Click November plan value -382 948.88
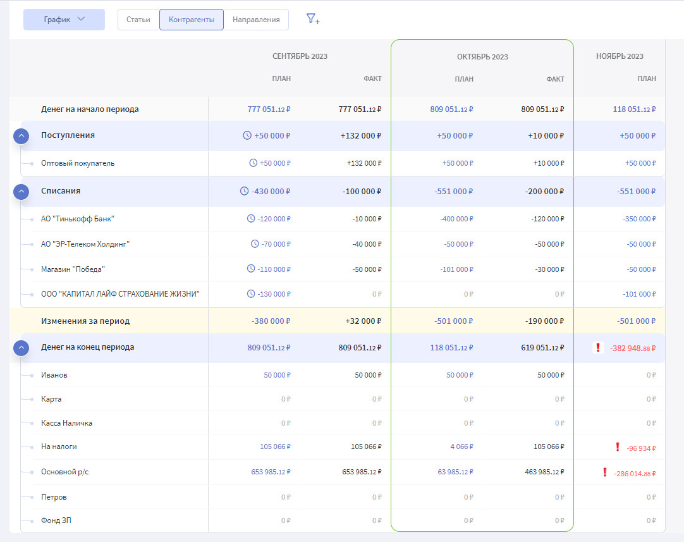 click(633, 348)
